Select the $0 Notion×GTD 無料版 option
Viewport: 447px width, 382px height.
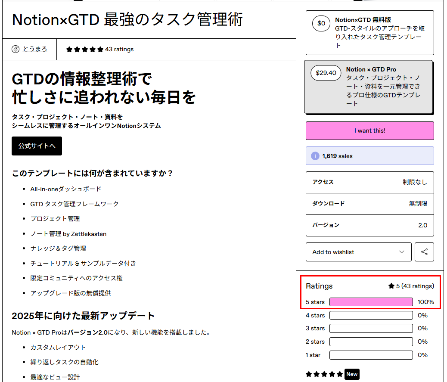[370, 33]
